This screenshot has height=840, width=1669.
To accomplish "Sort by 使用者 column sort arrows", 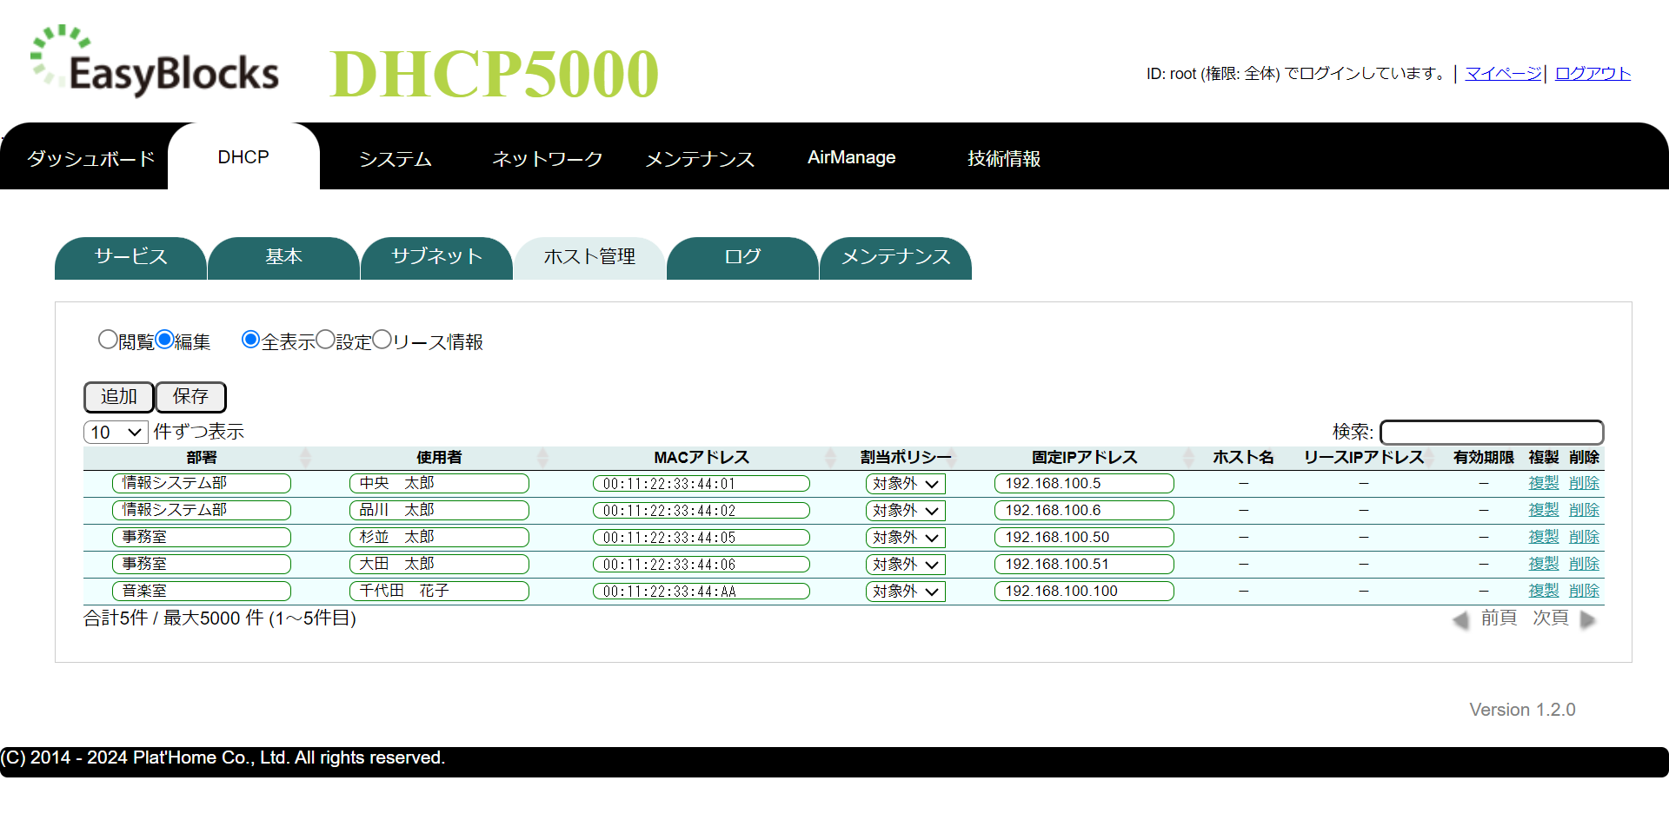I will click(x=542, y=457).
